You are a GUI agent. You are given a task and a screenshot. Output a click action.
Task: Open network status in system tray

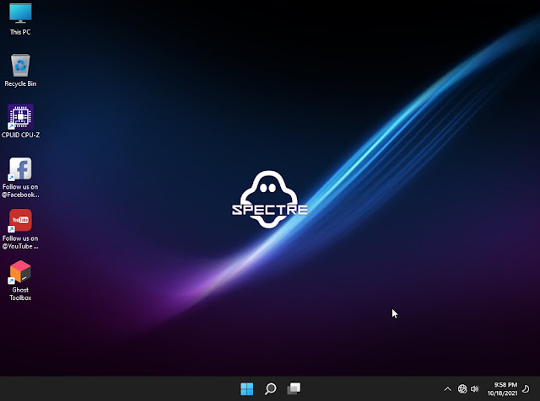(462, 389)
